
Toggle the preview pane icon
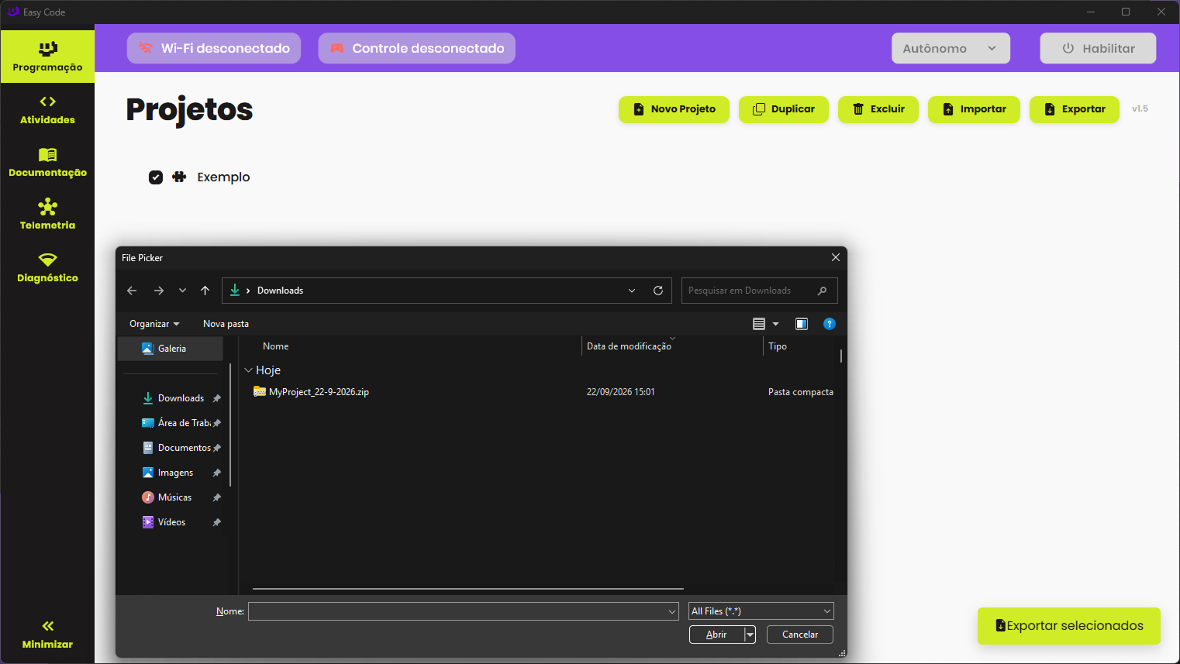tap(802, 324)
